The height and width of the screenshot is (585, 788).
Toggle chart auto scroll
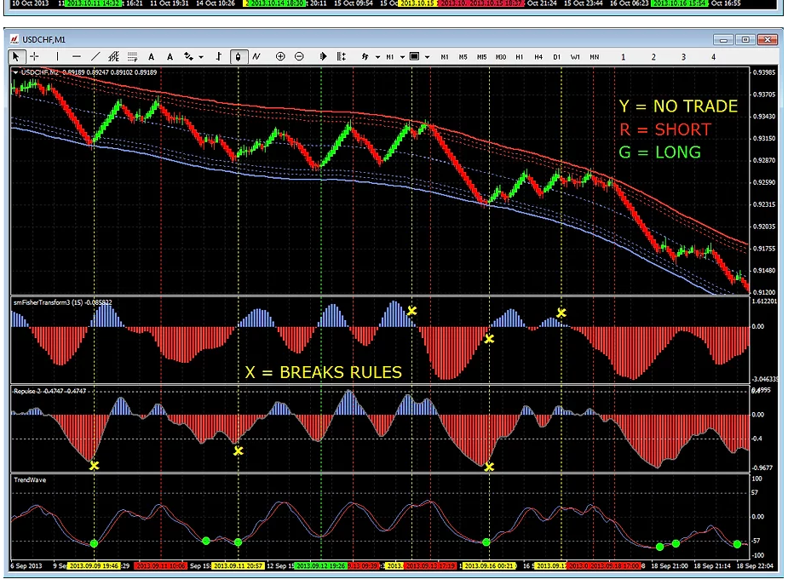coord(323,57)
